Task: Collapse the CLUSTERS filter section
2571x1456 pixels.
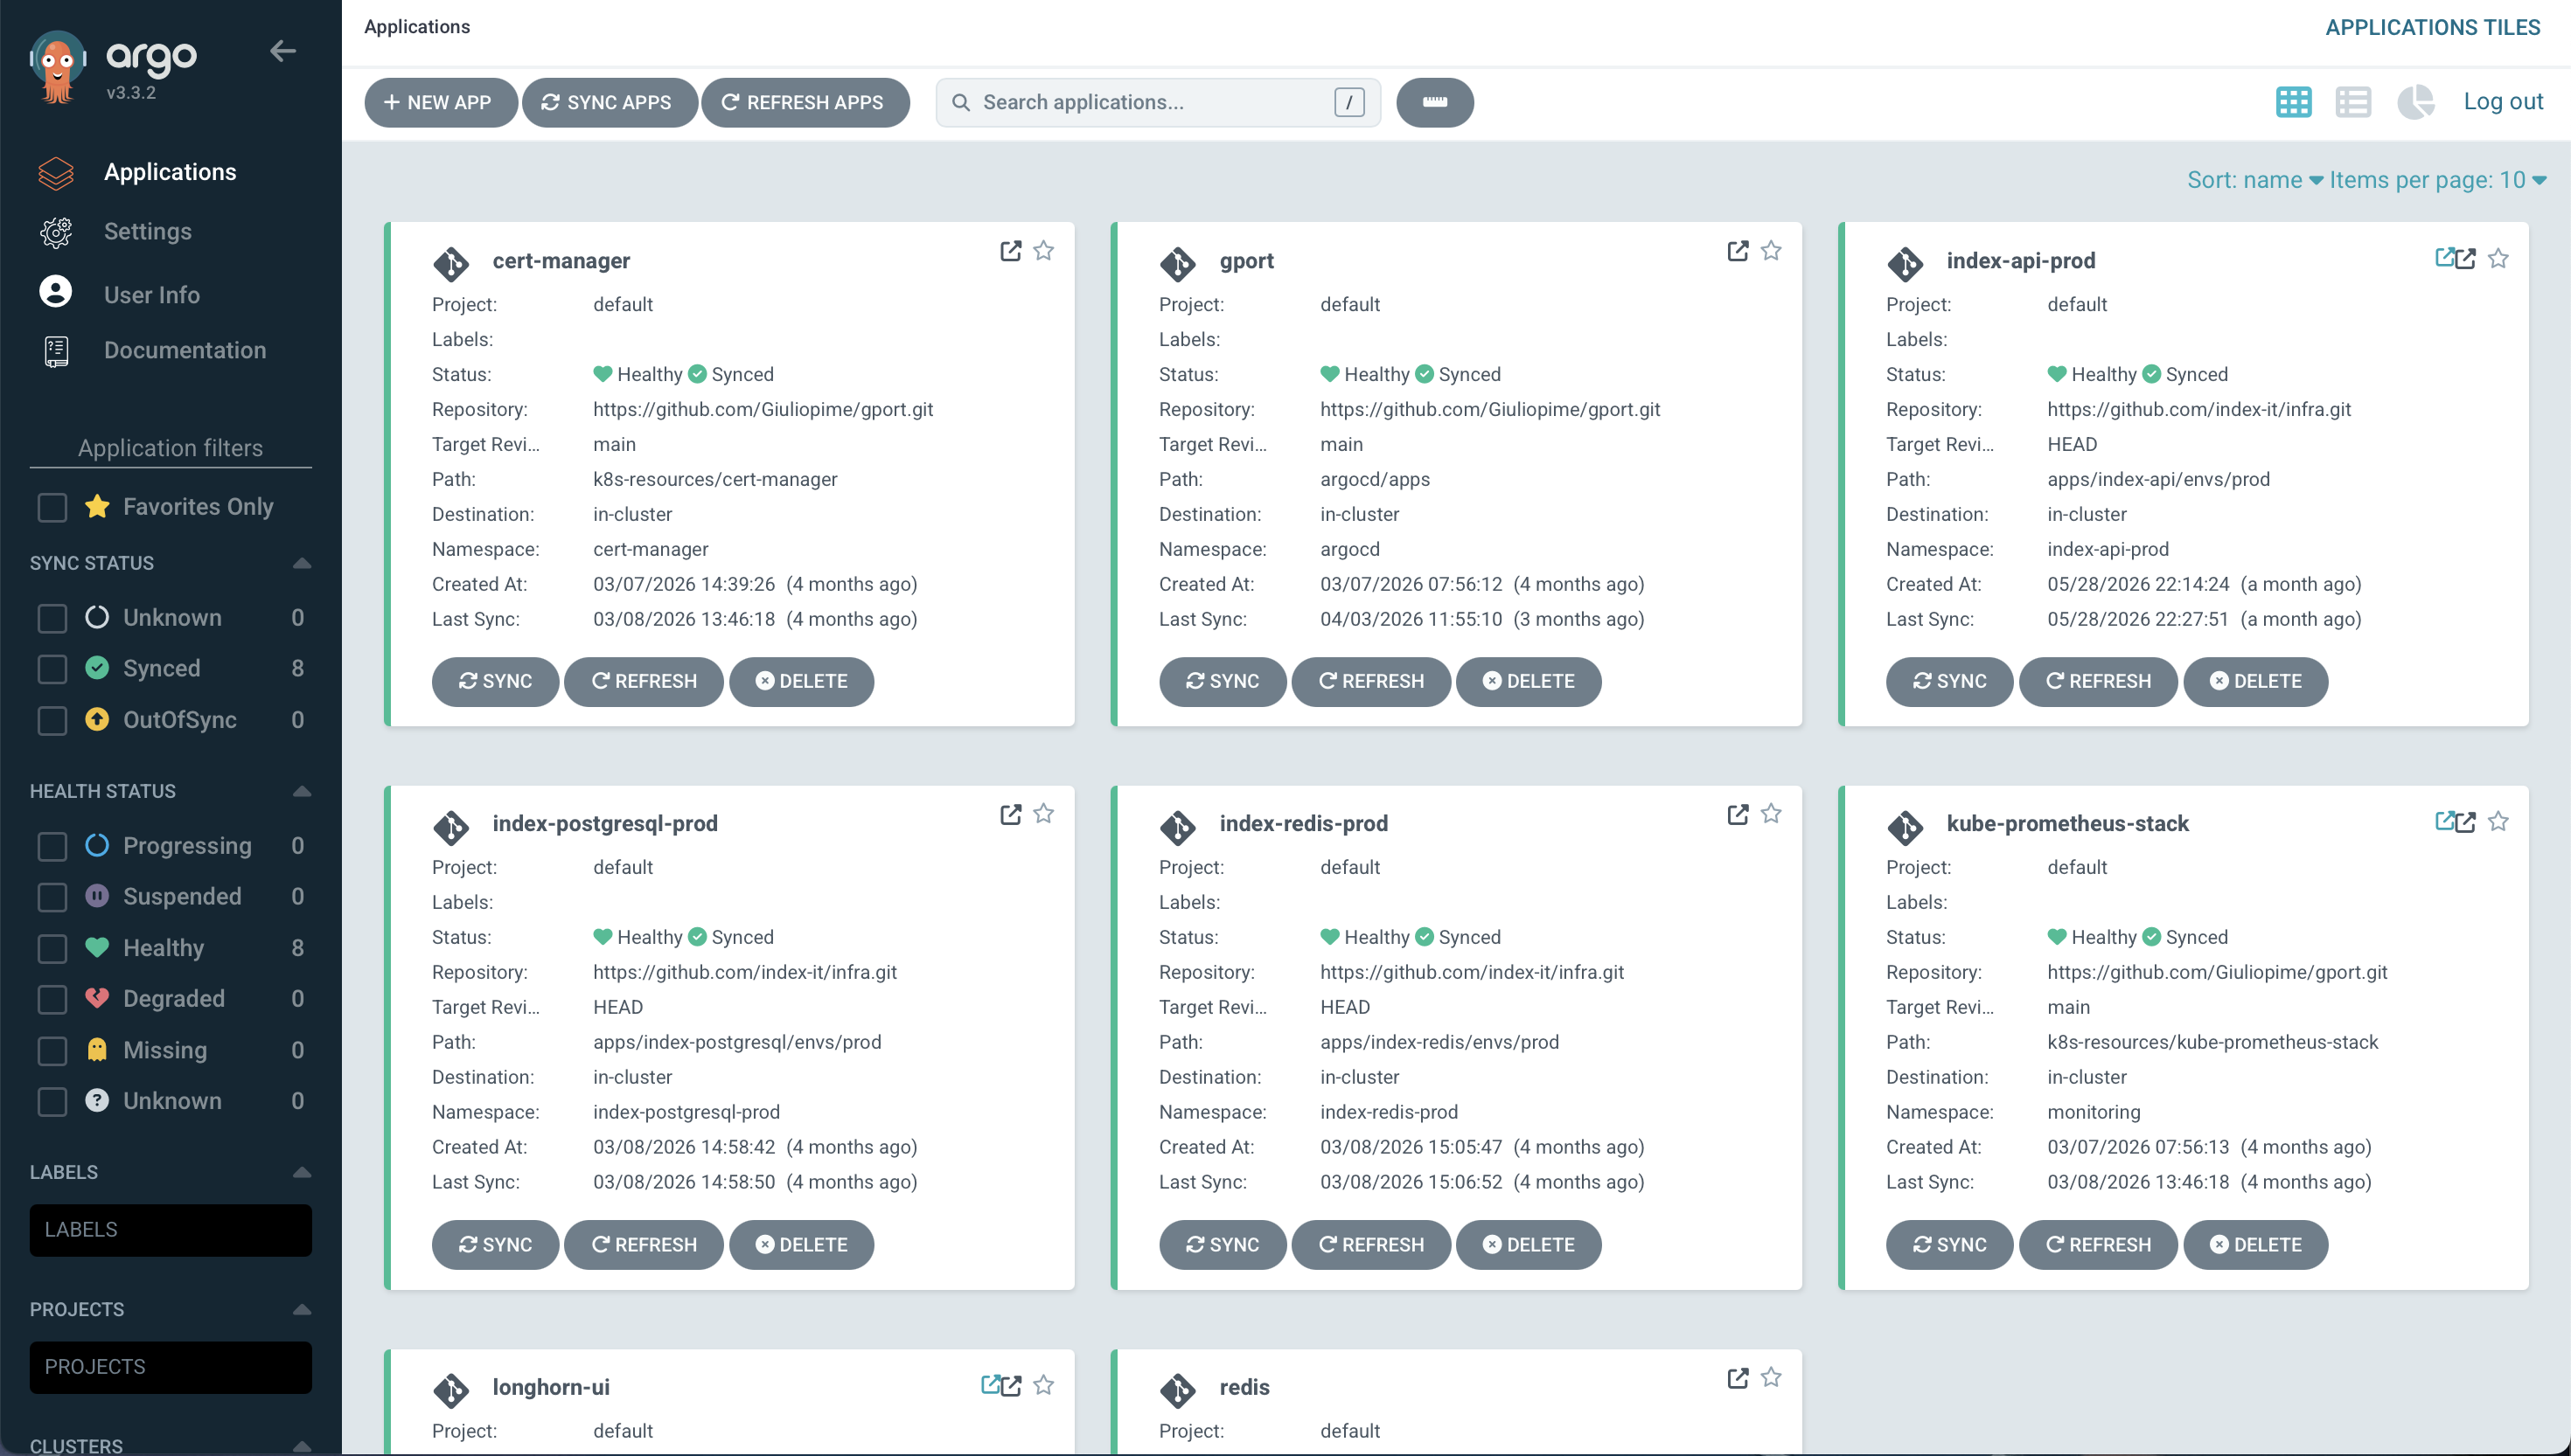Action: pos(302,1446)
